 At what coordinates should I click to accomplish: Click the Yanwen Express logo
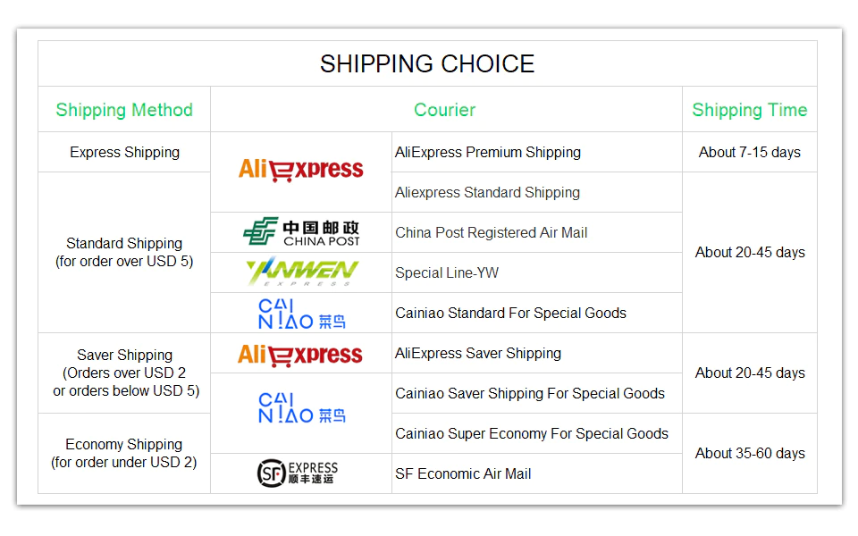(x=301, y=272)
